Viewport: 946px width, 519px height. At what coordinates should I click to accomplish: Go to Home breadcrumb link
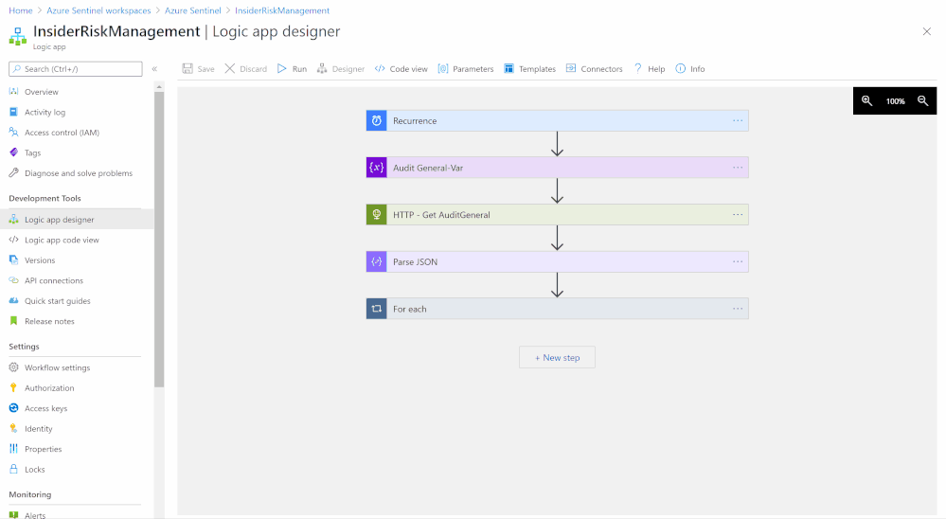point(21,10)
